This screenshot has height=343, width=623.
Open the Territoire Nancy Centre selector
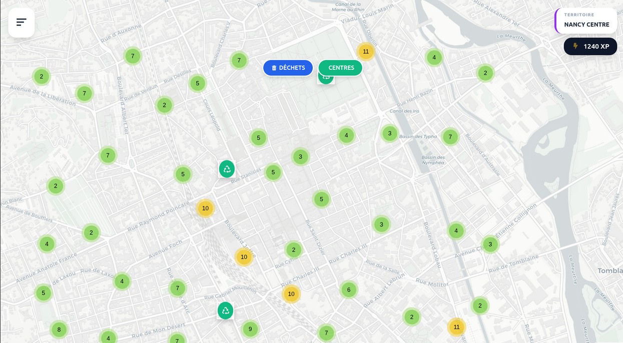click(x=586, y=21)
